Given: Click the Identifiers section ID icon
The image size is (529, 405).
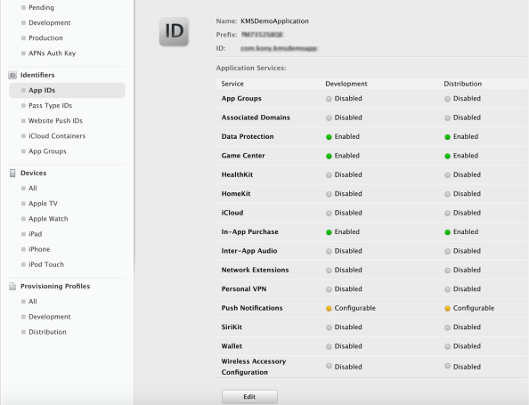Looking at the screenshot, I should [12, 75].
